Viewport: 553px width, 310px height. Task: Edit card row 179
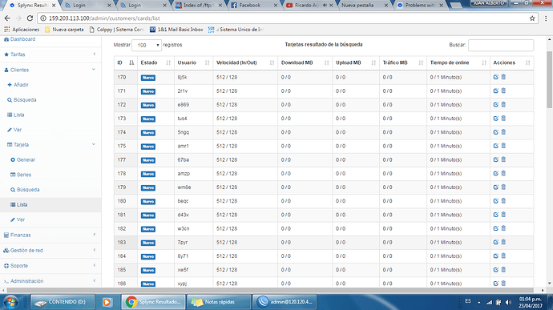(495, 187)
